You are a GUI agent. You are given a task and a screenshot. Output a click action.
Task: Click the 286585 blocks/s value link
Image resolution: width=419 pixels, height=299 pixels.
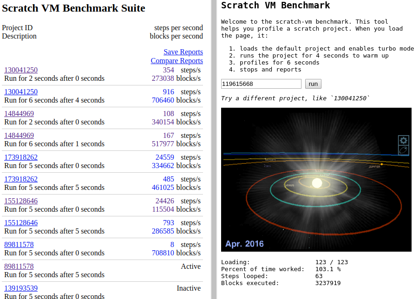pos(163,231)
